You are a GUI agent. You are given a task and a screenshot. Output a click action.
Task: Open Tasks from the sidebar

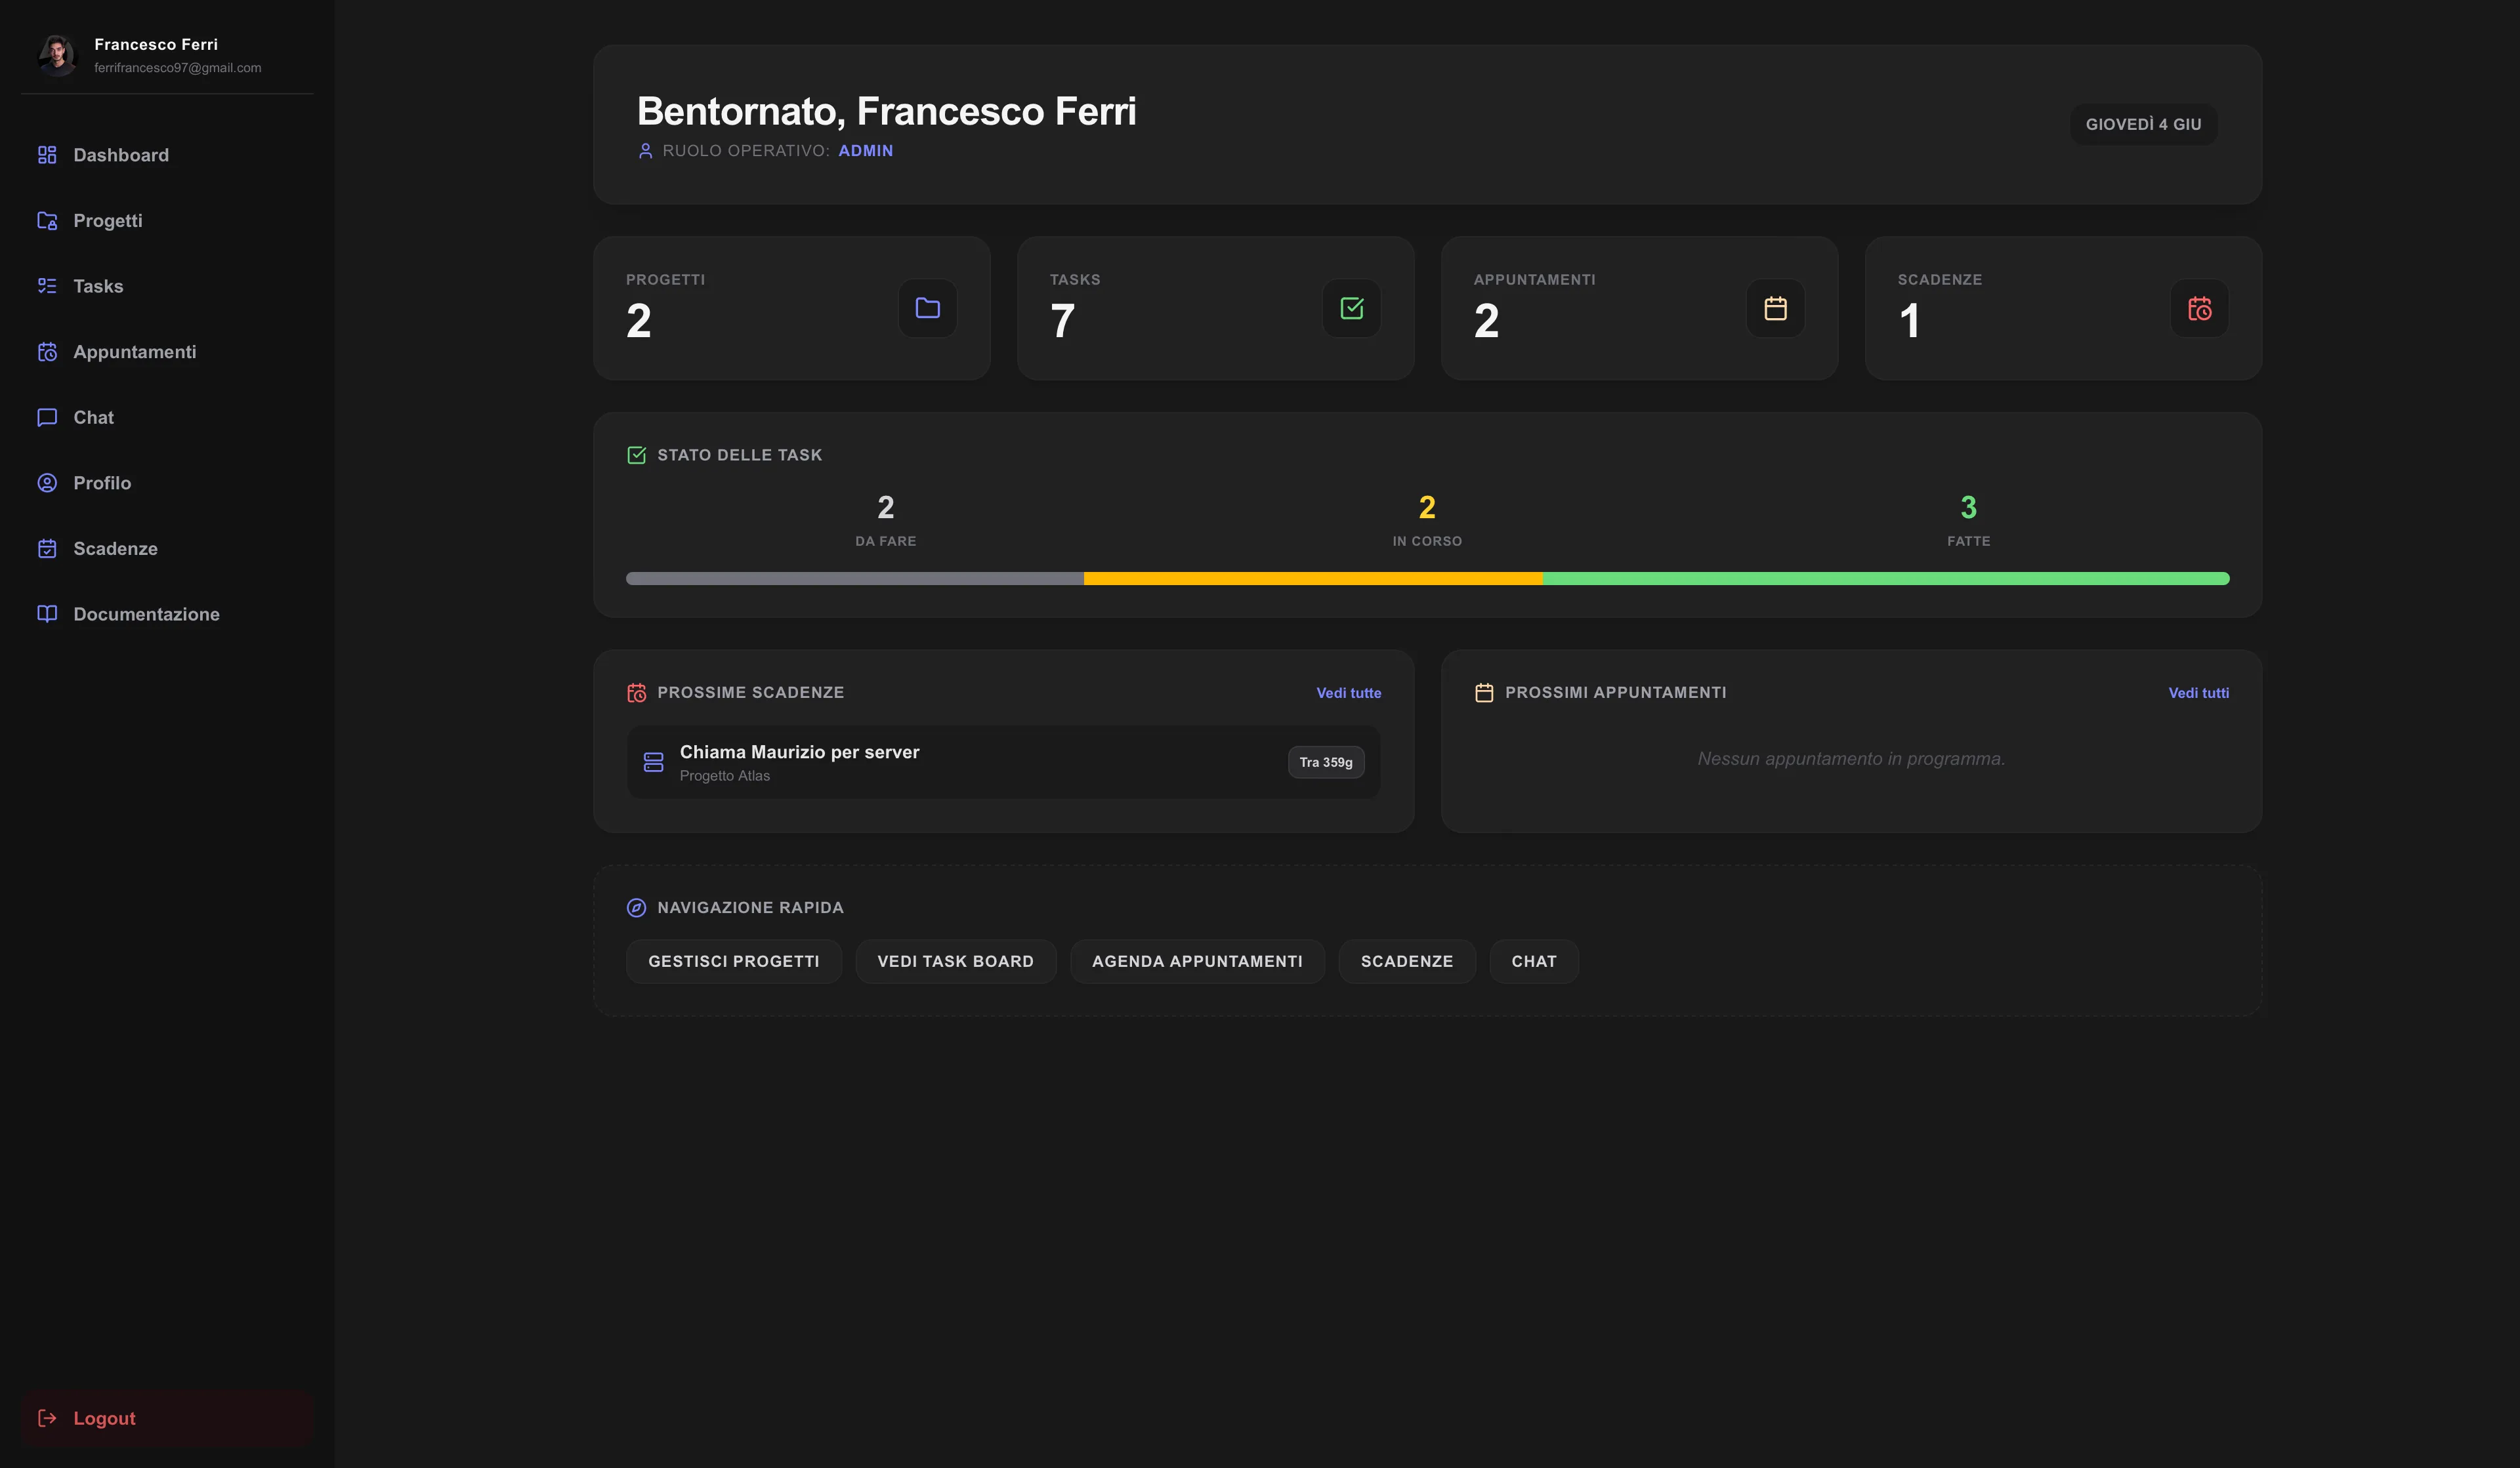click(167, 286)
